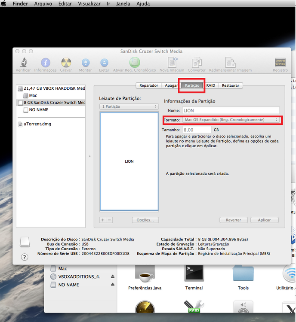Eject disk with Ejetar icon

click(x=104, y=63)
